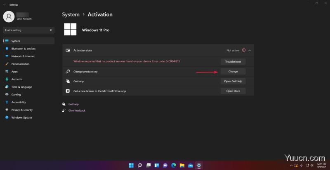The height and width of the screenshot is (170, 330).
Task: Open Bluetooth & devices settings
Action: [23, 49]
